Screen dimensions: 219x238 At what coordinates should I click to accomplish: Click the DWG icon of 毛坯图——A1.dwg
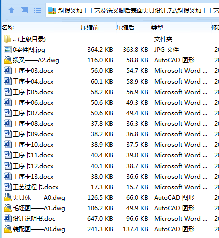point(8,208)
